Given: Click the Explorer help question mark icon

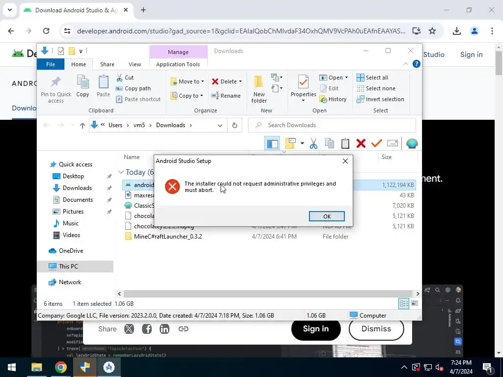Looking at the screenshot, I should click(417, 64).
